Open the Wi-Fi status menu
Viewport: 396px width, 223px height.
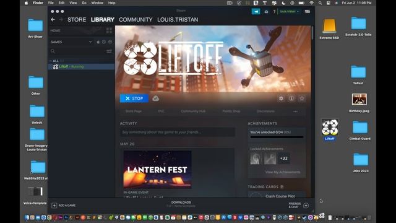pos(312,3)
